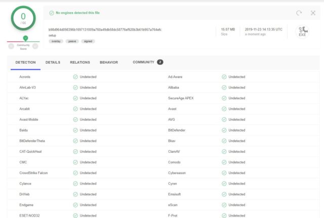Image resolution: width=324 pixels, height=218 pixels.
Task: Click the 0/66 detection score circle
Action: tap(23, 18)
